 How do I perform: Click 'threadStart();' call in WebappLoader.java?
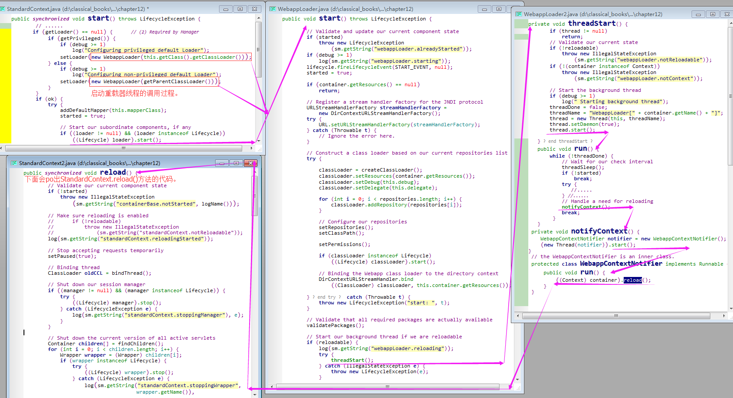tap(352, 360)
